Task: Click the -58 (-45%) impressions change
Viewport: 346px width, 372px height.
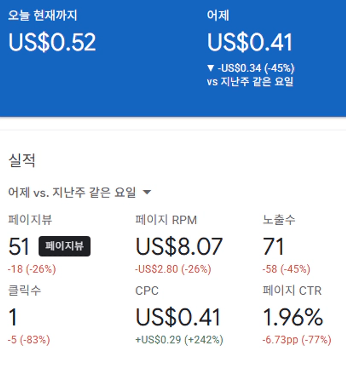Action: pos(286,269)
